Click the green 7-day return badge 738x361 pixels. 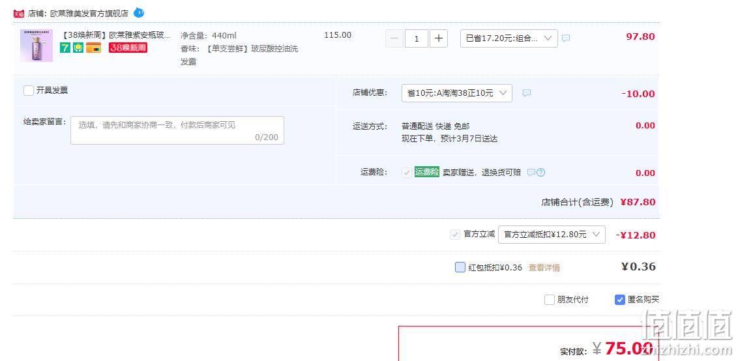coord(65,48)
